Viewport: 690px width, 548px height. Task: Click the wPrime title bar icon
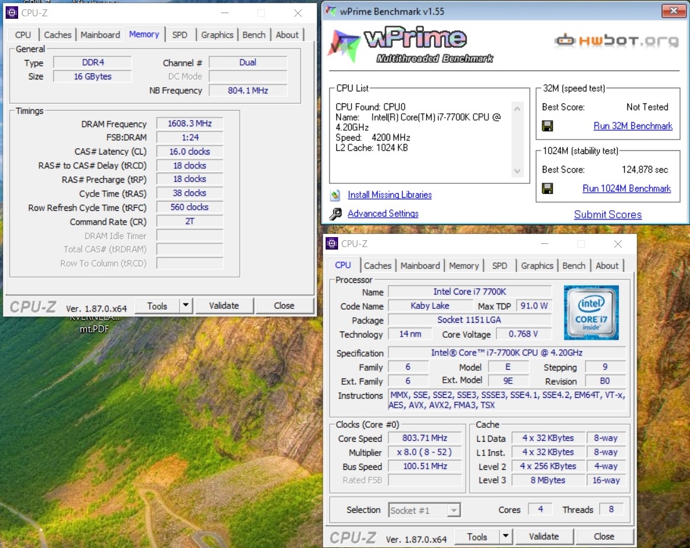pyautogui.click(x=331, y=11)
